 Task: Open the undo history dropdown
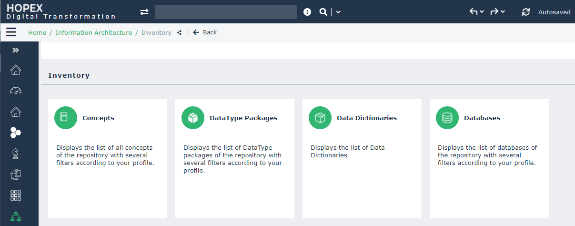pos(477,12)
